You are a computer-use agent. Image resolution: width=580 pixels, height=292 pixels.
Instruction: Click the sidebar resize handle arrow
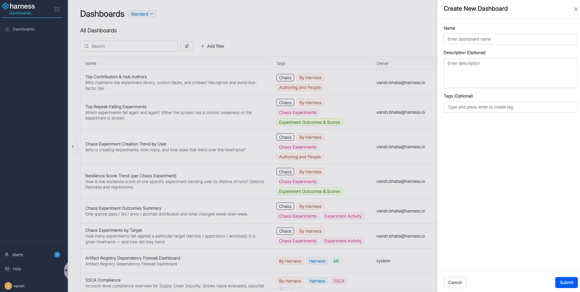(66, 270)
